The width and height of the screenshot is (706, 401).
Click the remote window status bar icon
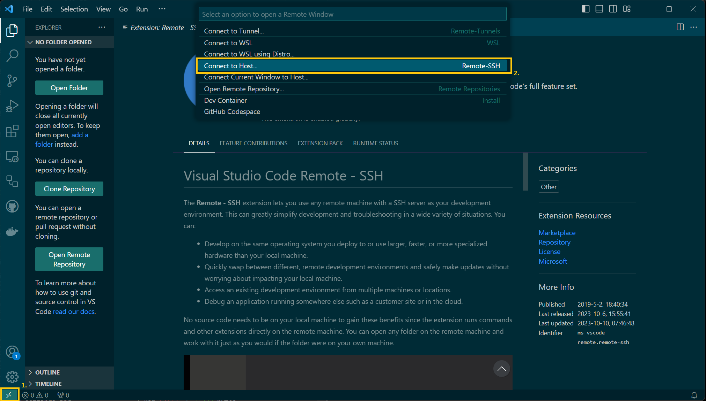click(x=9, y=395)
